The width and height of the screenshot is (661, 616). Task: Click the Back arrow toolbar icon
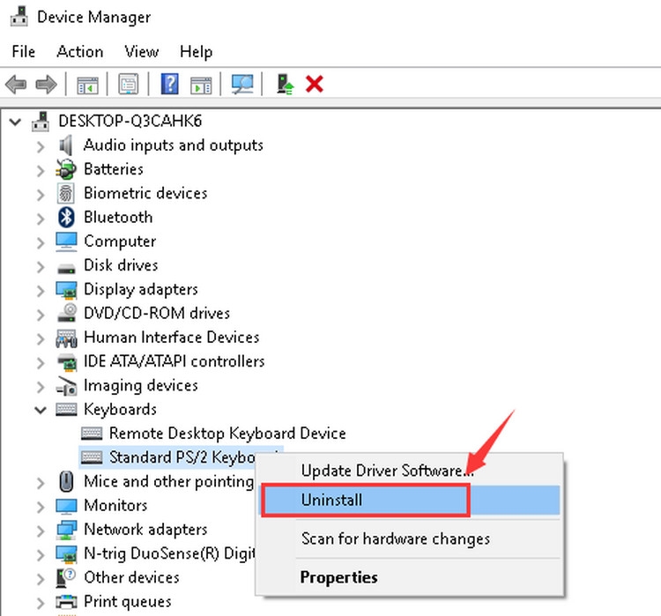16,85
